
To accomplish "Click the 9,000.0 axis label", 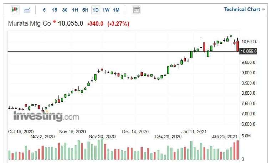I will pyautogui.click(x=249, y=73).
